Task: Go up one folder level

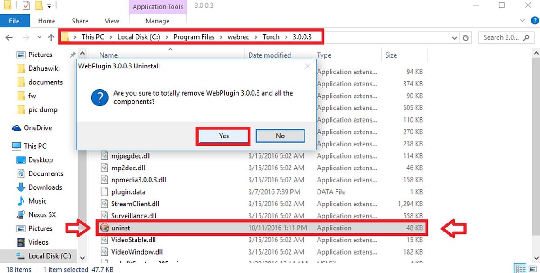Action: tap(51, 37)
